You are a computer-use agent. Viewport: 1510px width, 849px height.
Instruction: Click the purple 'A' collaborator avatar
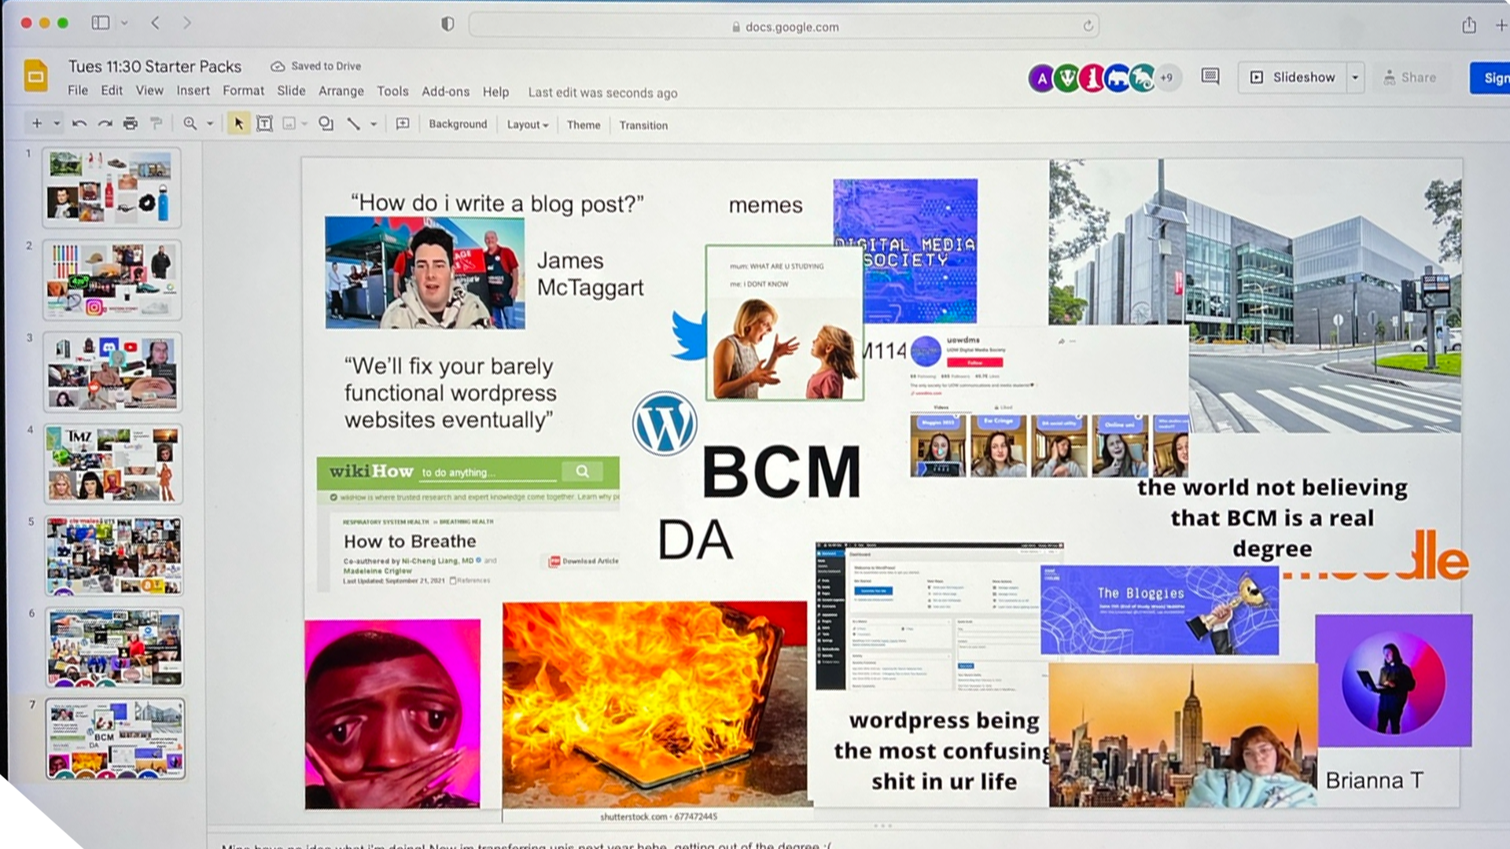pyautogui.click(x=1041, y=78)
